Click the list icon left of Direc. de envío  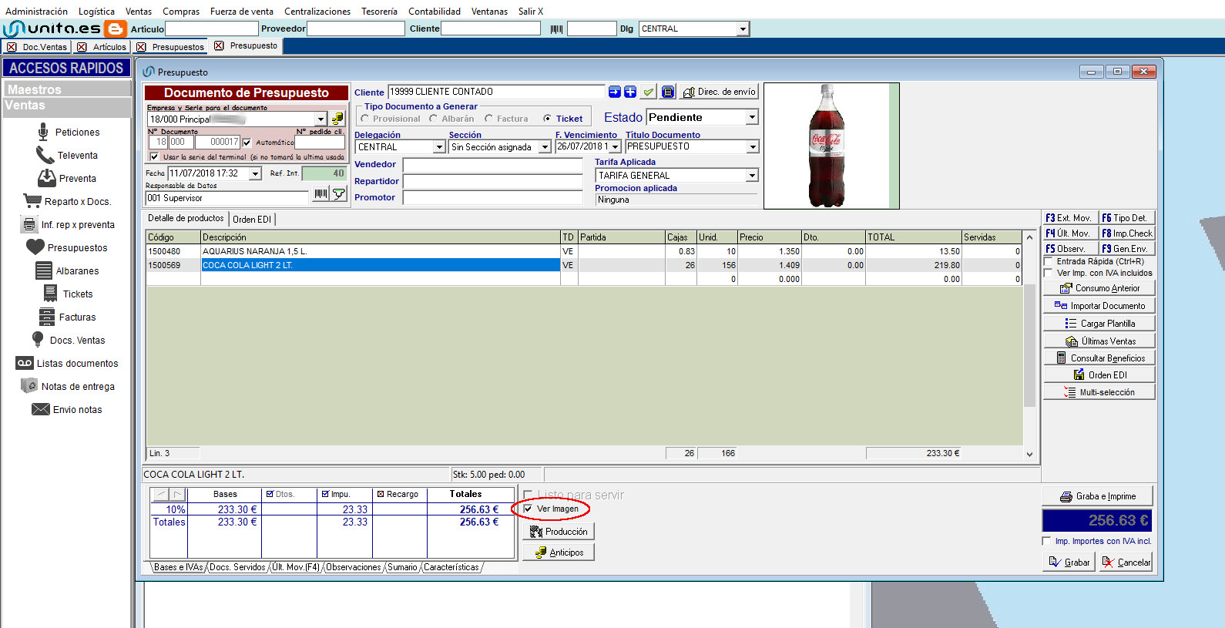tap(668, 92)
